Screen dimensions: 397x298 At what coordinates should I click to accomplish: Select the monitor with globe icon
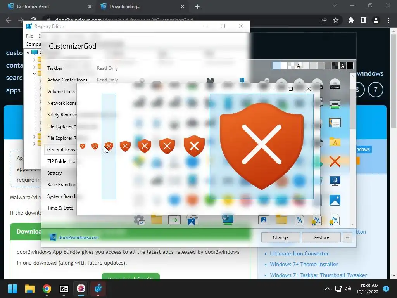click(228, 220)
